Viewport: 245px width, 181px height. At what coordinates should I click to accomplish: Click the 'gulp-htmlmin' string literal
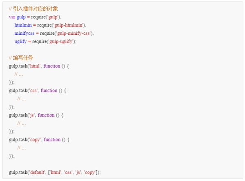68,25
